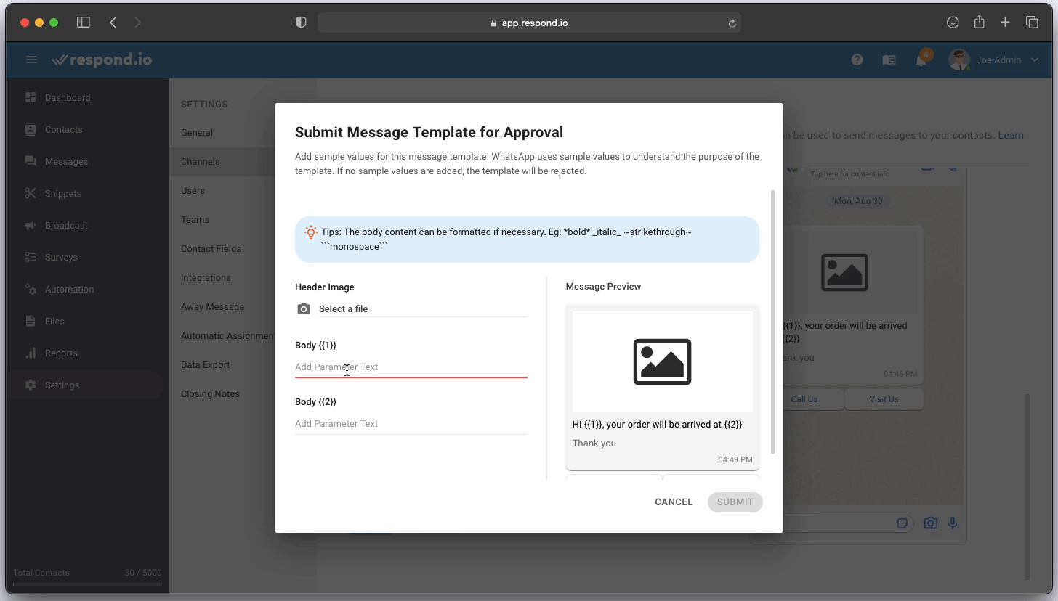This screenshot has width=1058, height=601.
Task: Show the Safari tab overview
Action: tap(1032, 23)
